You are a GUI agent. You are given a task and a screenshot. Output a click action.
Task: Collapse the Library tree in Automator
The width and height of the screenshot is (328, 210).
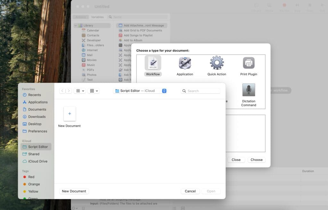(76, 26)
